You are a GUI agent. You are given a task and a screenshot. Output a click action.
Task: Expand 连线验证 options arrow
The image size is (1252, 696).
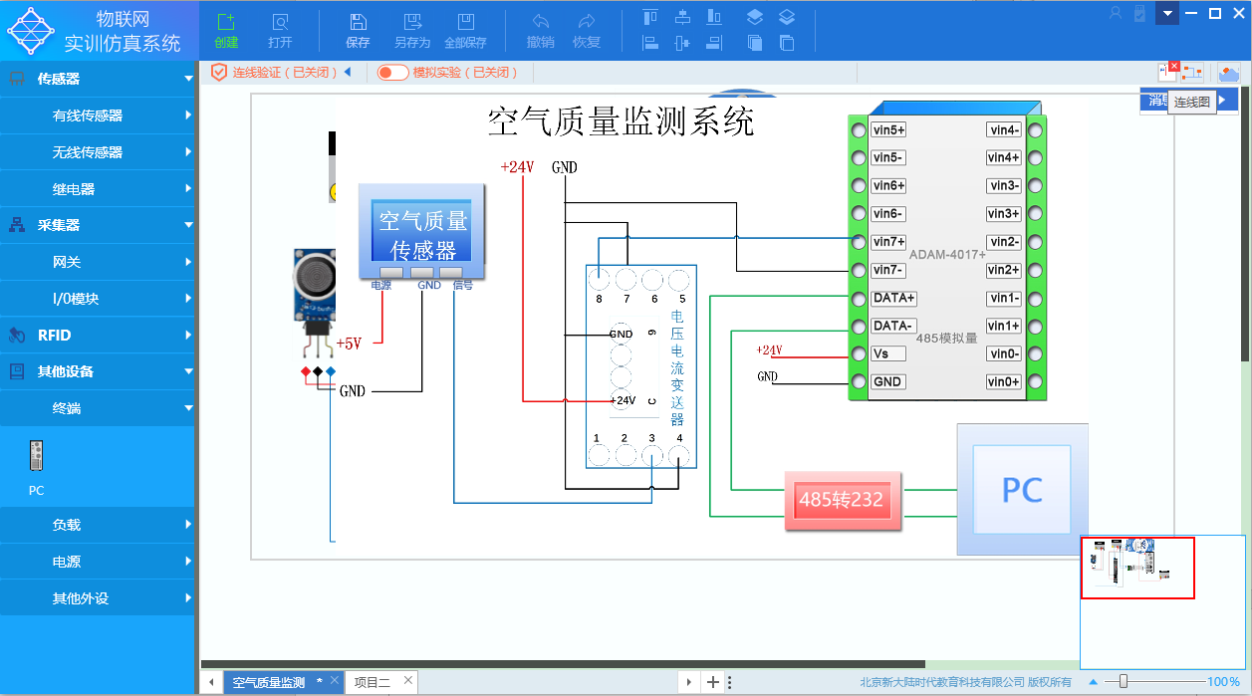[348, 72]
